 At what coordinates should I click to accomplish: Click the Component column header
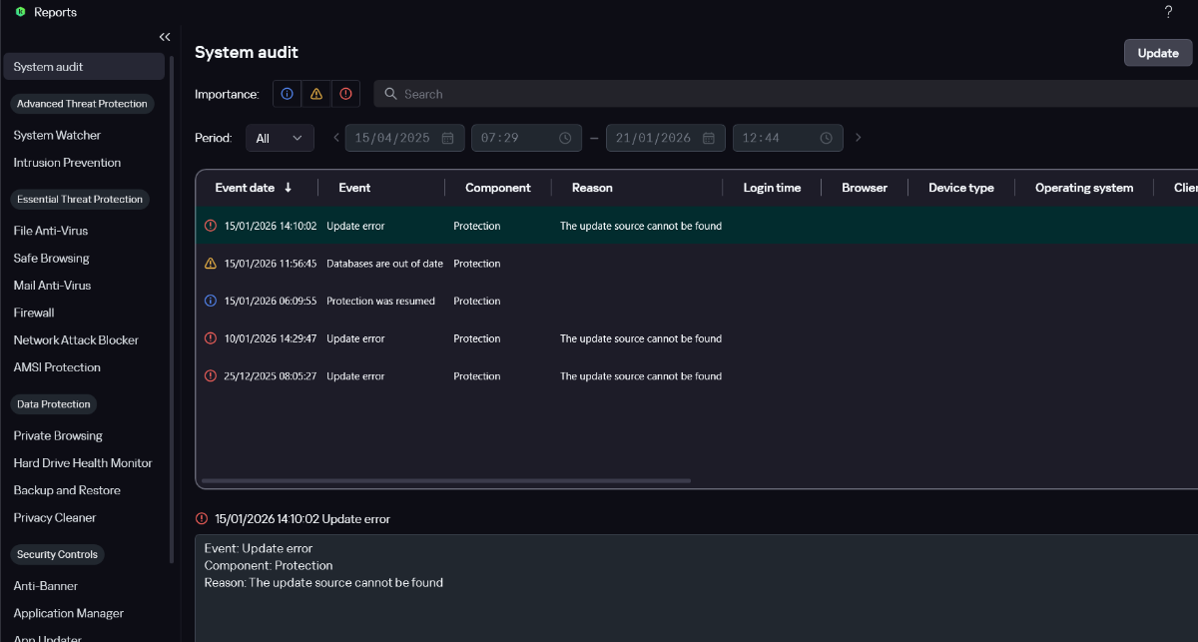tap(497, 188)
